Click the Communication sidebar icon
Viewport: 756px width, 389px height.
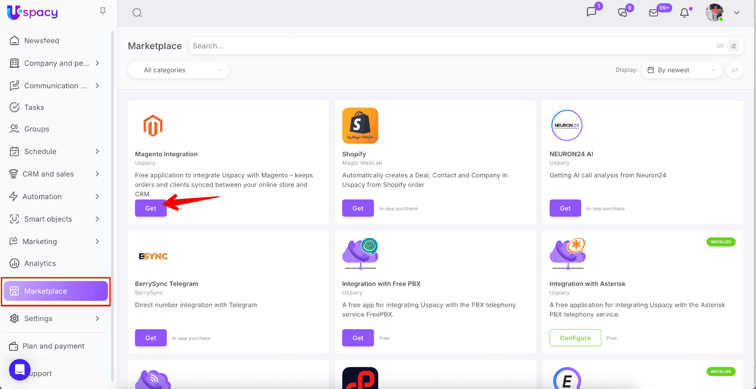tap(15, 86)
